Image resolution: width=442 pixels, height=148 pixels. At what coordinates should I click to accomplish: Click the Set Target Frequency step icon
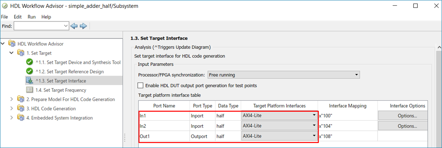[30, 90]
